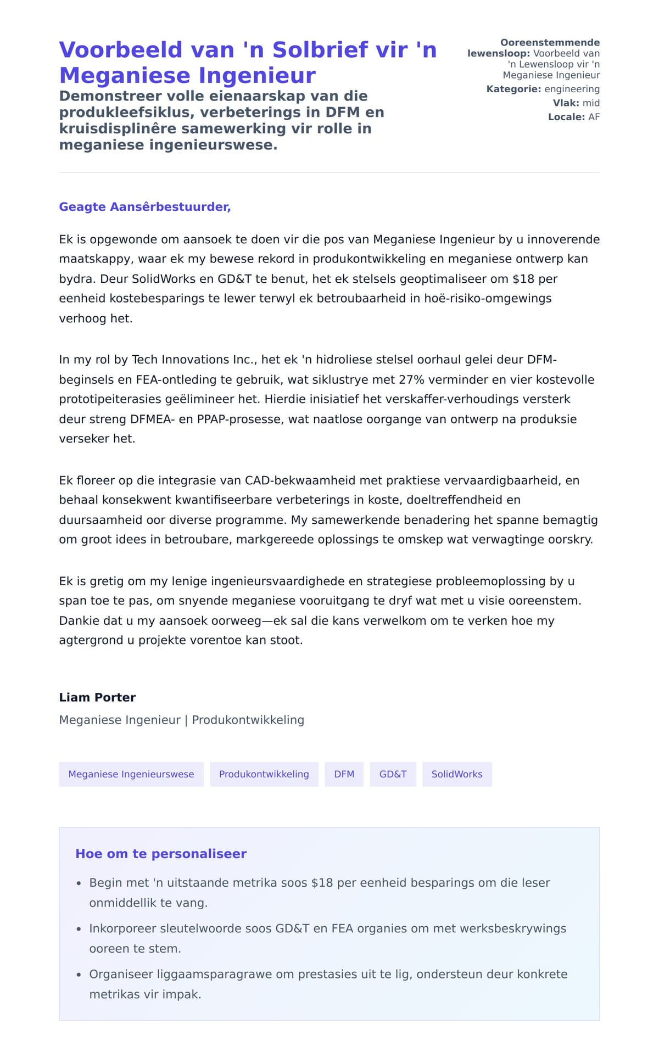Select the 'Produkontwikkeling' tag chip
This screenshot has width=659, height=1058.
[264, 774]
